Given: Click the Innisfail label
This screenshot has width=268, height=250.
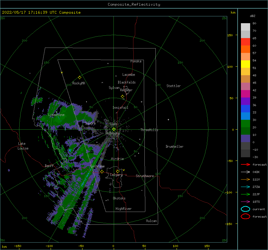Looking at the screenshot, I should [120, 108].
